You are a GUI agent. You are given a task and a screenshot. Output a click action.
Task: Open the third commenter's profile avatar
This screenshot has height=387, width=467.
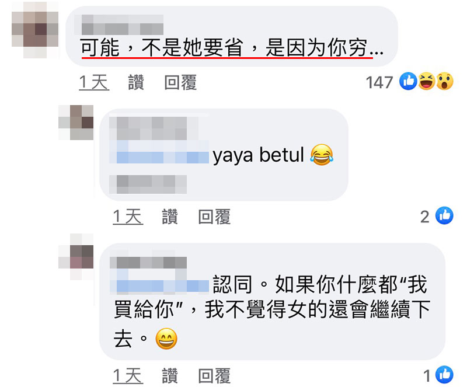point(76,257)
